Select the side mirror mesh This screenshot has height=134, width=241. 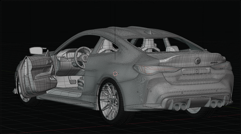tap(38, 51)
